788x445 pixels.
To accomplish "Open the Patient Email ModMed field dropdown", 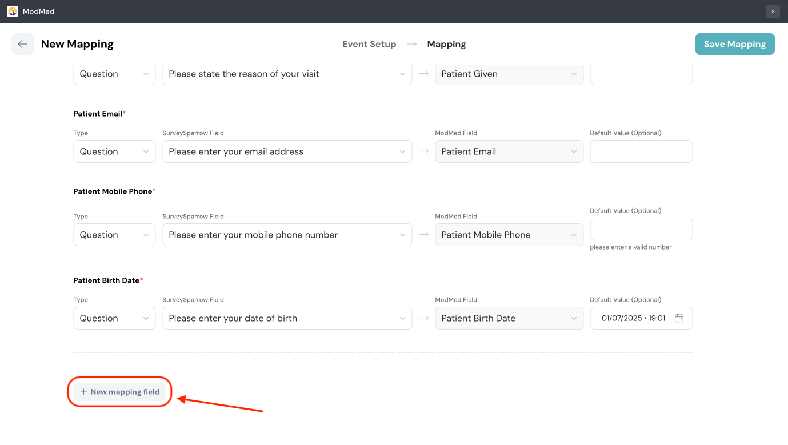I will (x=509, y=151).
